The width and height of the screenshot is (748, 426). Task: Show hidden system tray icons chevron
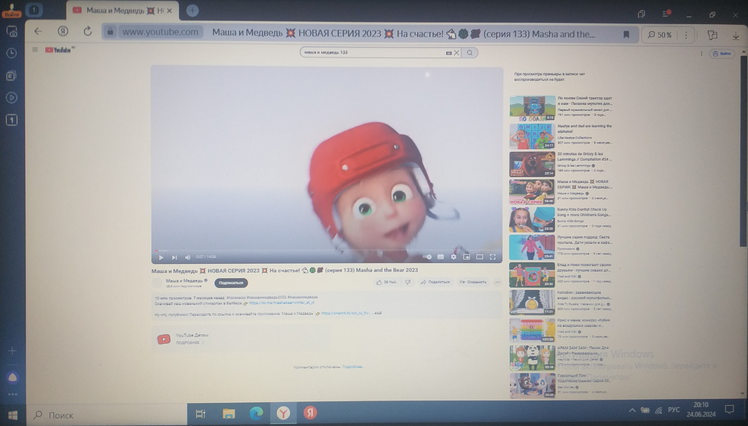632,410
